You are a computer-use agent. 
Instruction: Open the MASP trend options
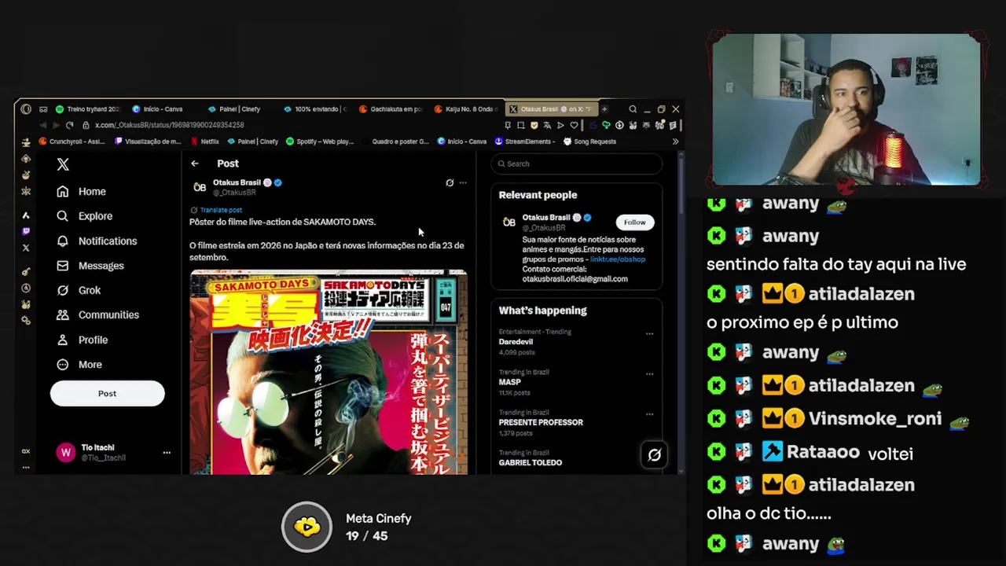649,373
